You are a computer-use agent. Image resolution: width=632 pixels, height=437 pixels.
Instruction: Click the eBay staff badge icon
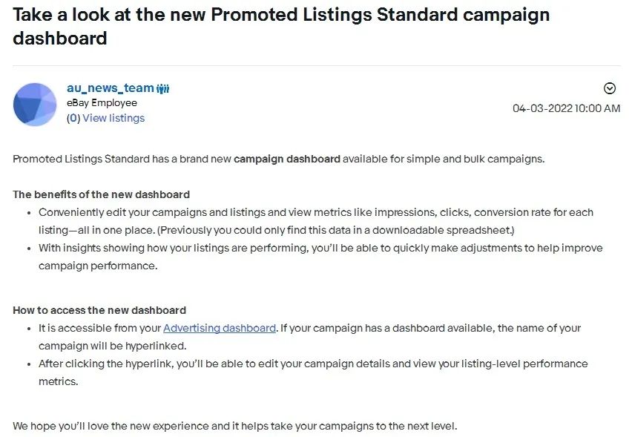point(163,89)
